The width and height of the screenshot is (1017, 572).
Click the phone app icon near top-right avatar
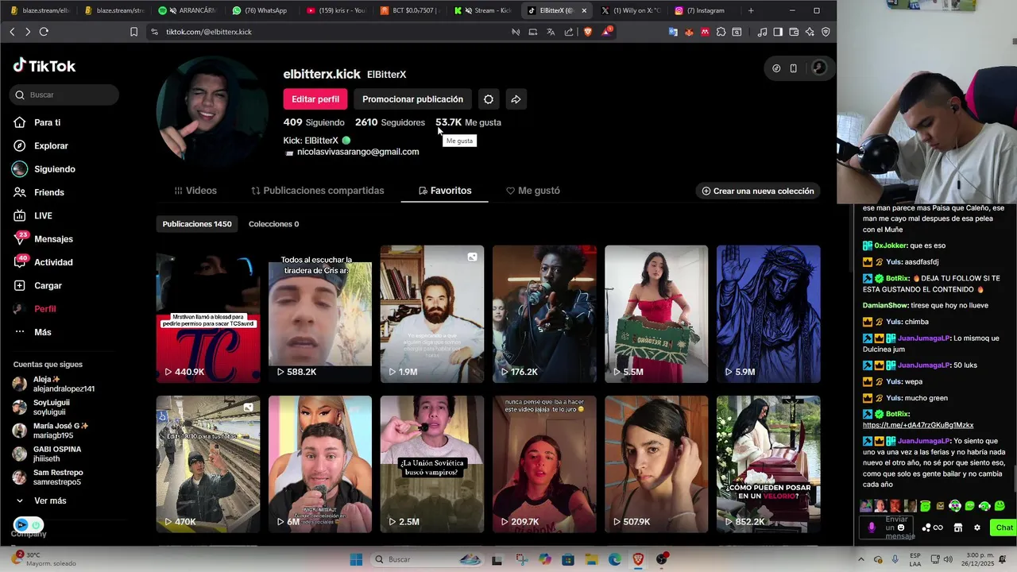793,68
